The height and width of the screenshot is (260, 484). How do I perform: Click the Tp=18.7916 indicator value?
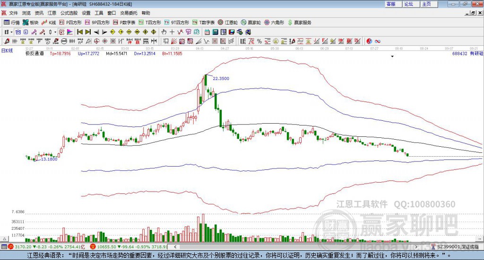pyautogui.click(x=60, y=54)
